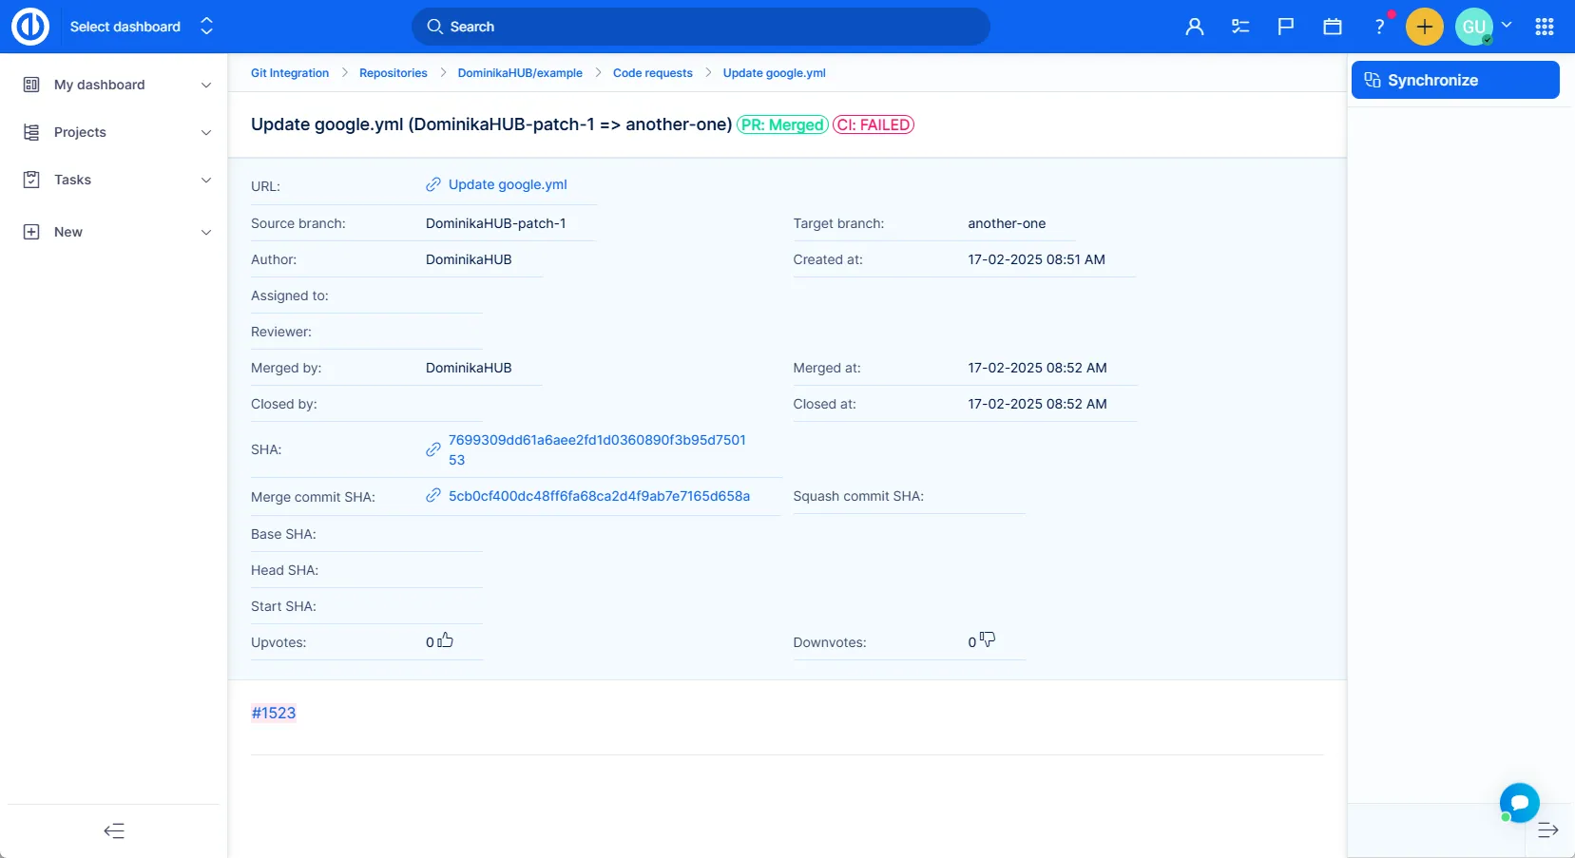The width and height of the screenshot is (1575, 858).
Task: Click the Synchronize button
Action: [x=1454, y=80]
